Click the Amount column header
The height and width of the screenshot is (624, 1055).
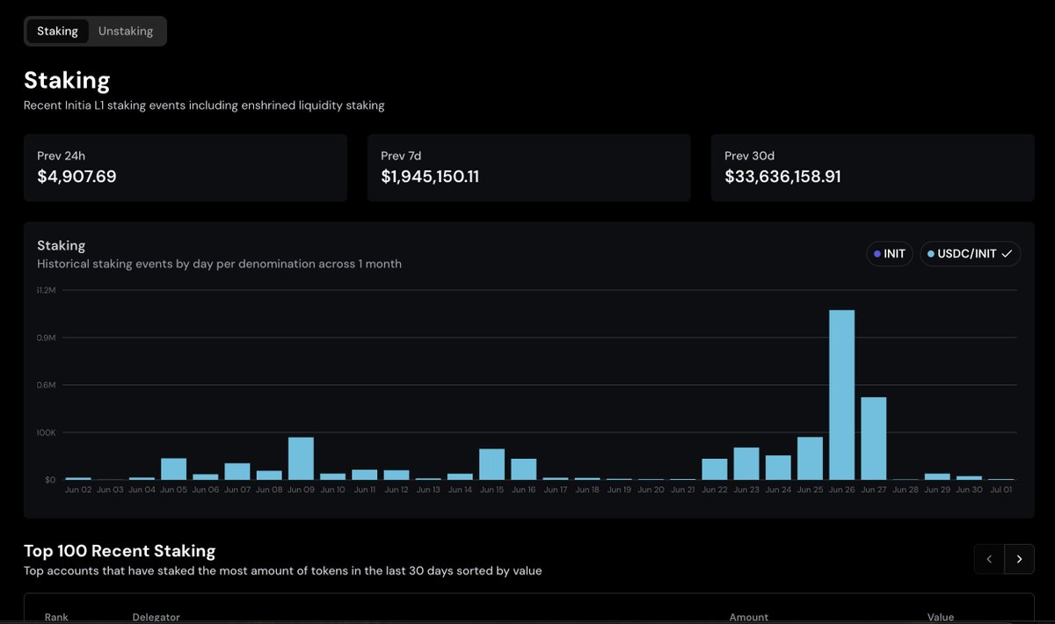coord(748,617)
